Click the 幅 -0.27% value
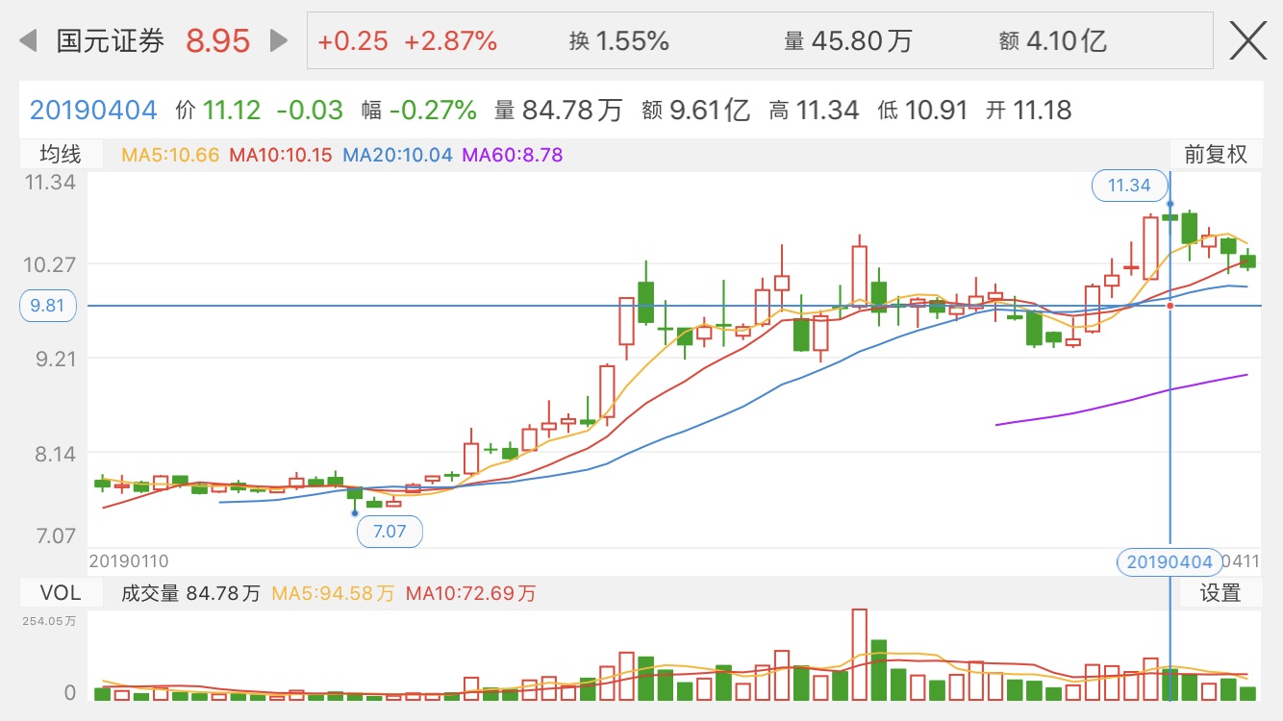 (418, 110)
